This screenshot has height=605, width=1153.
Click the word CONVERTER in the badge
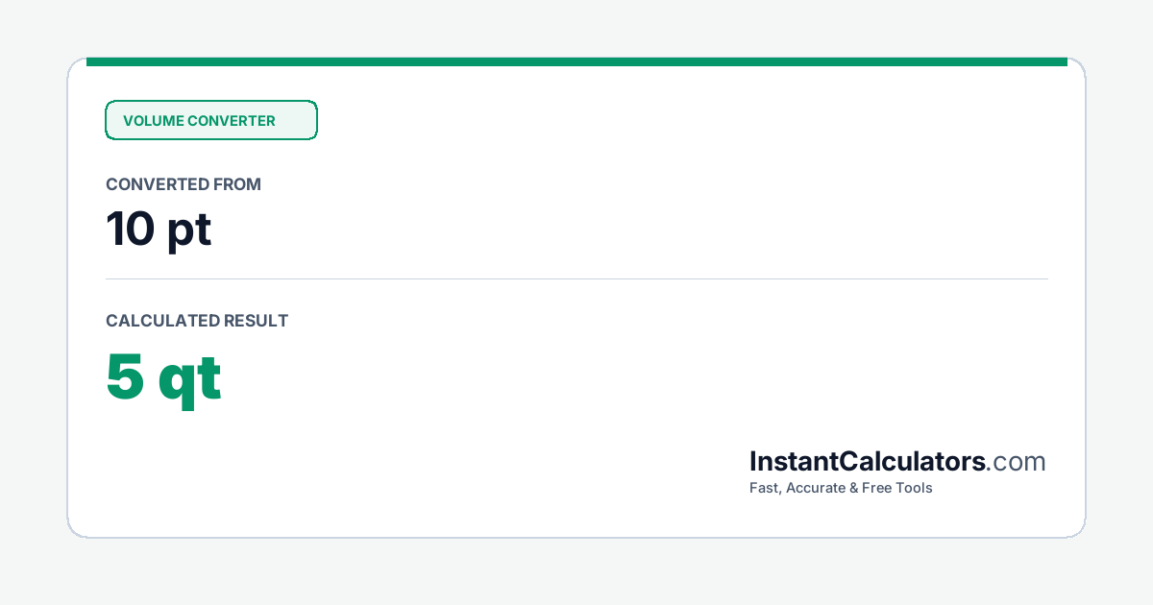pos(232,121)
